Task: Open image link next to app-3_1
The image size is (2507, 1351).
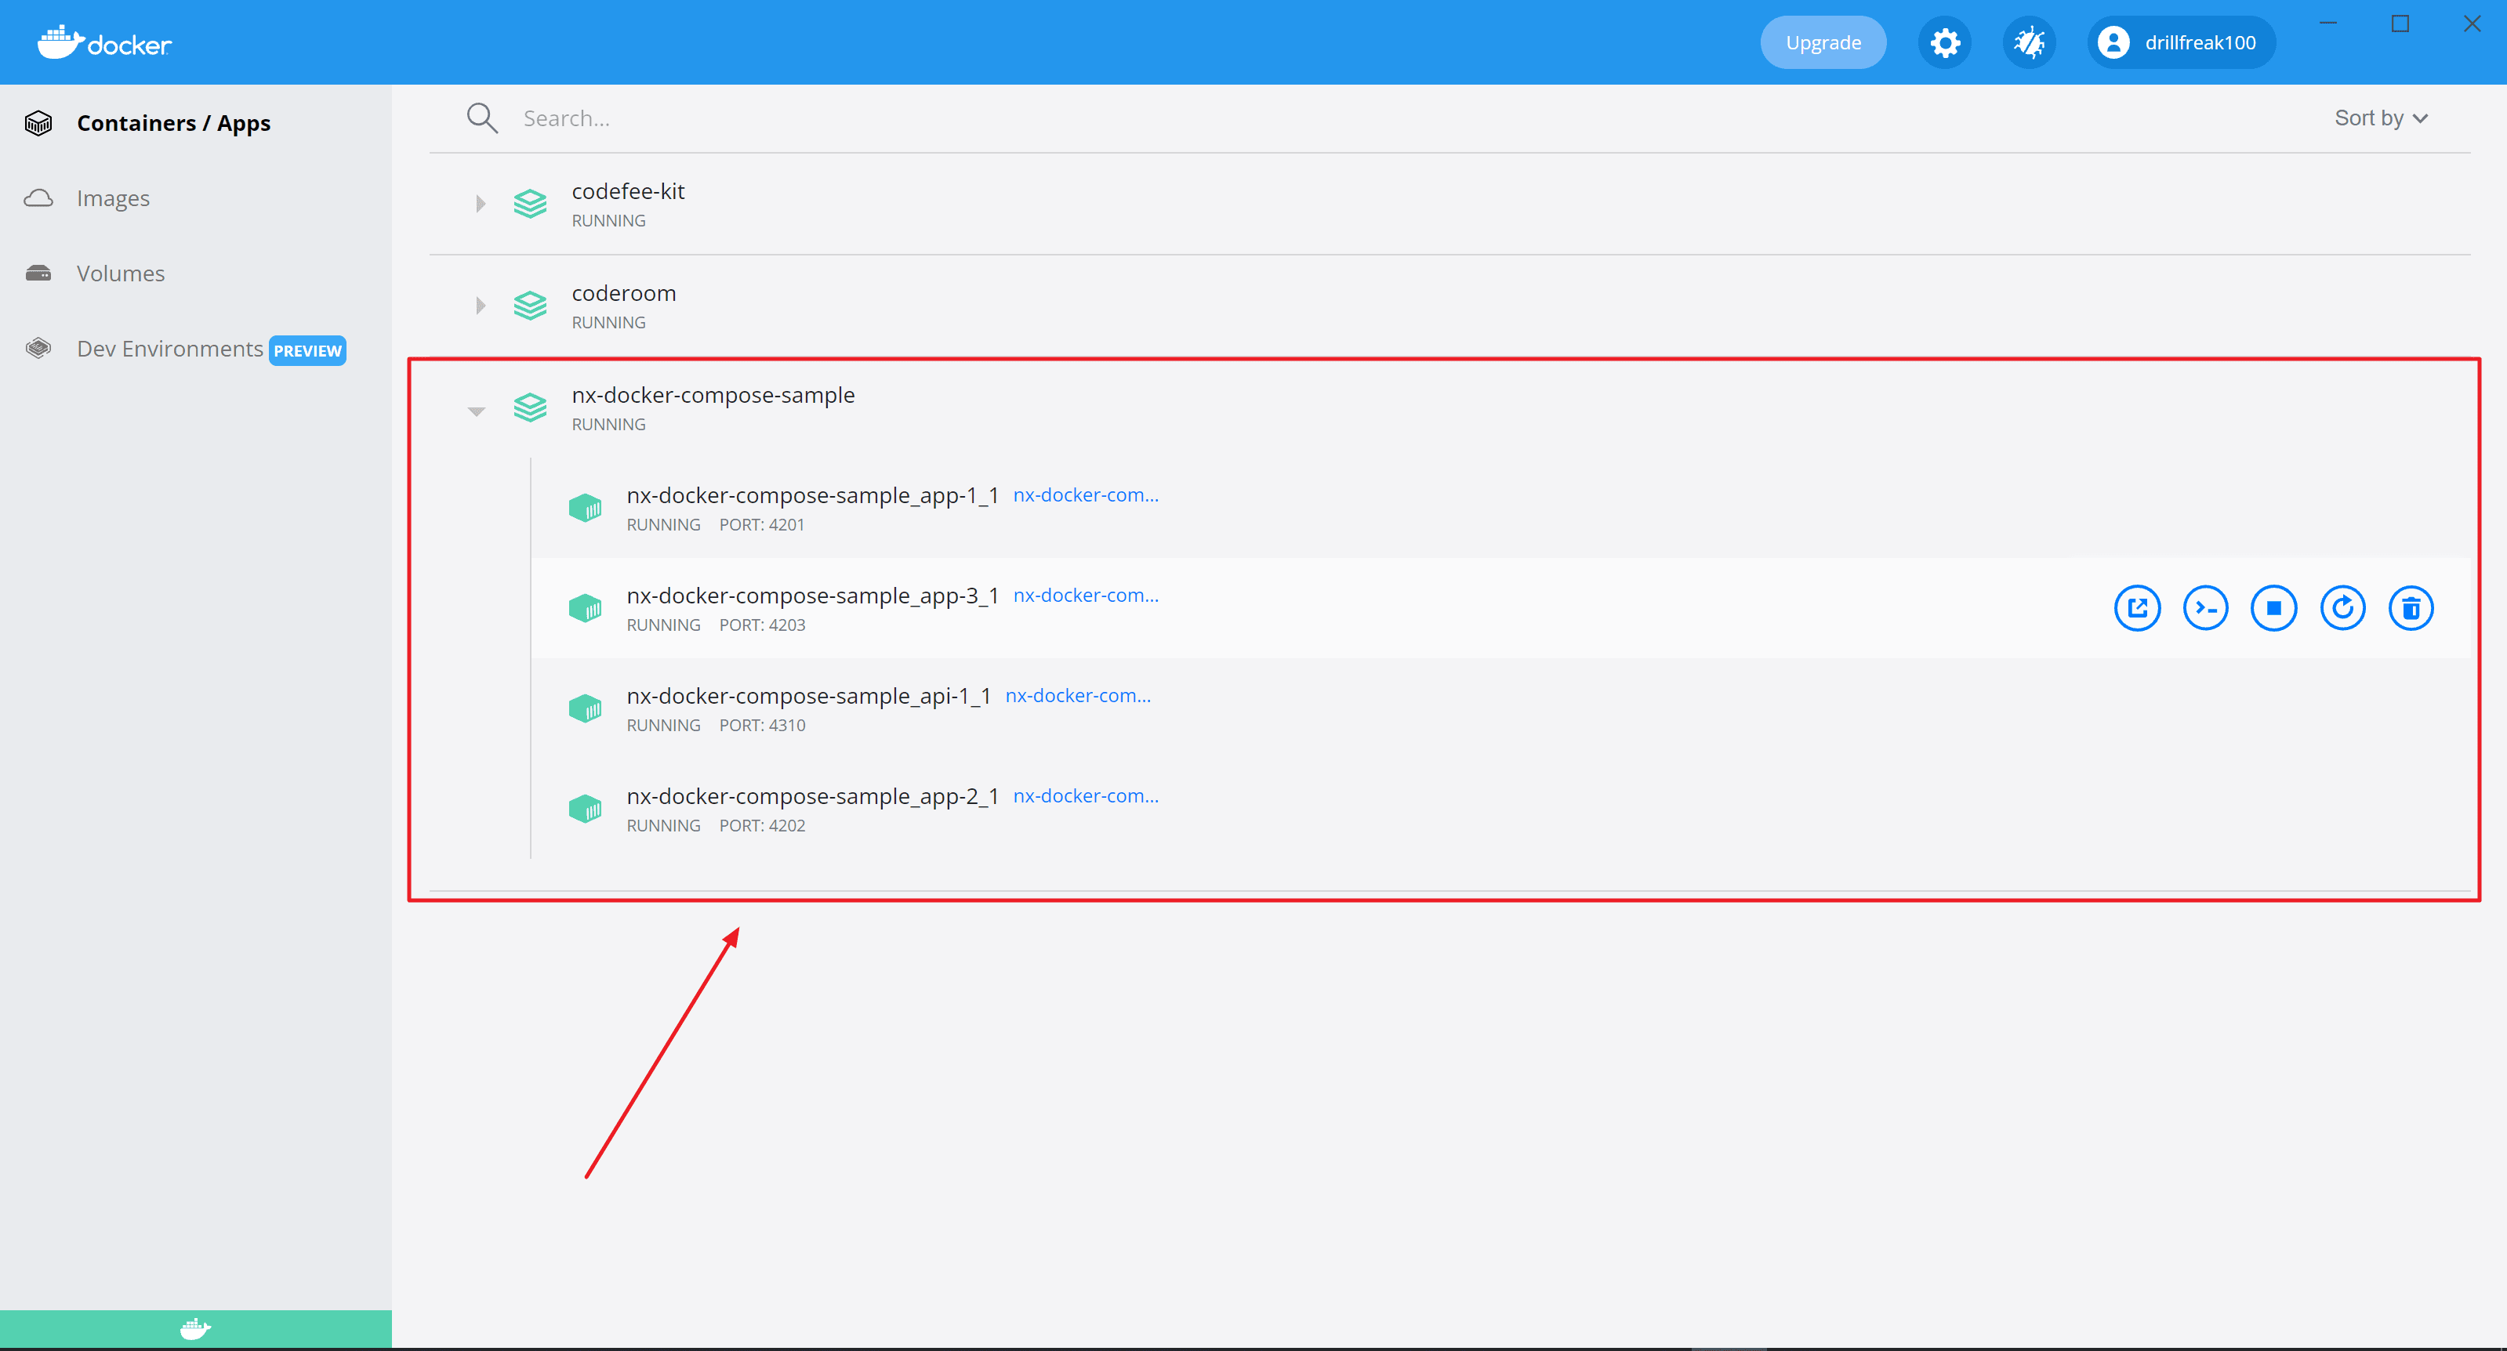Action: [1086, 596]
